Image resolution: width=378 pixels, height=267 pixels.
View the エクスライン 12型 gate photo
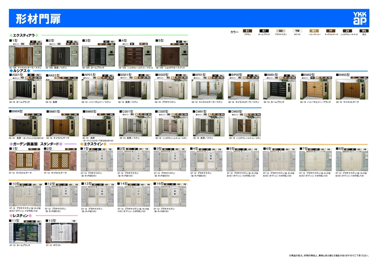click(62, 196)
